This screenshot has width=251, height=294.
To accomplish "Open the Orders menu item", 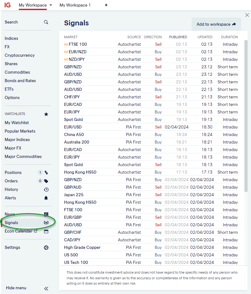I will (x=11, y=181).
